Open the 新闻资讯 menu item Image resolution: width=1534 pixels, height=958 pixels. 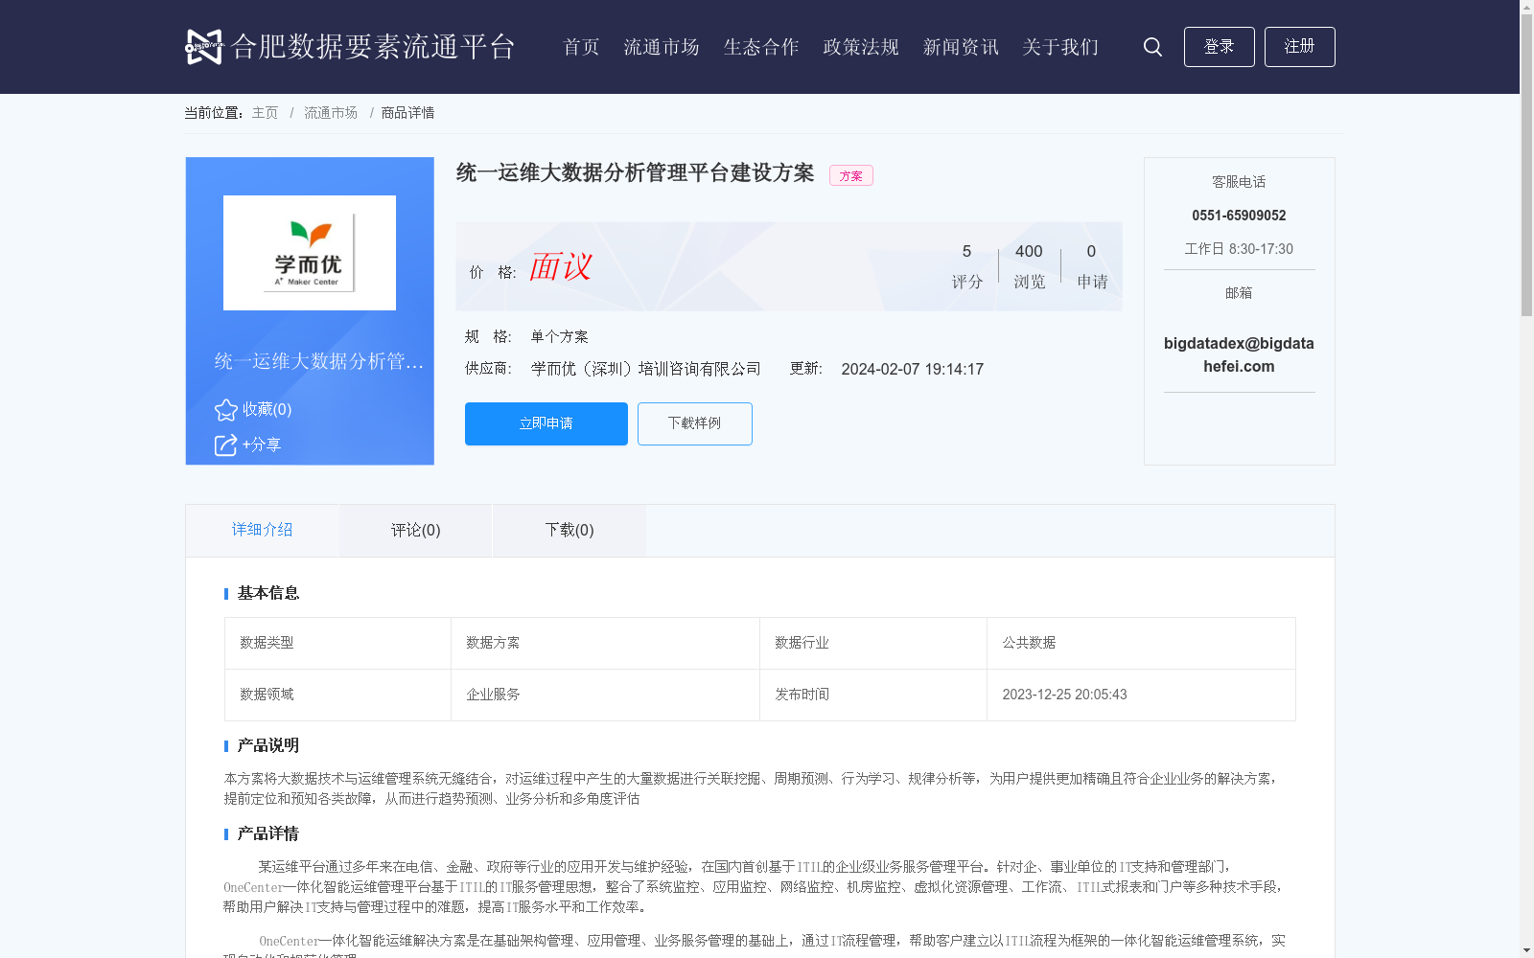coord(961,47)
